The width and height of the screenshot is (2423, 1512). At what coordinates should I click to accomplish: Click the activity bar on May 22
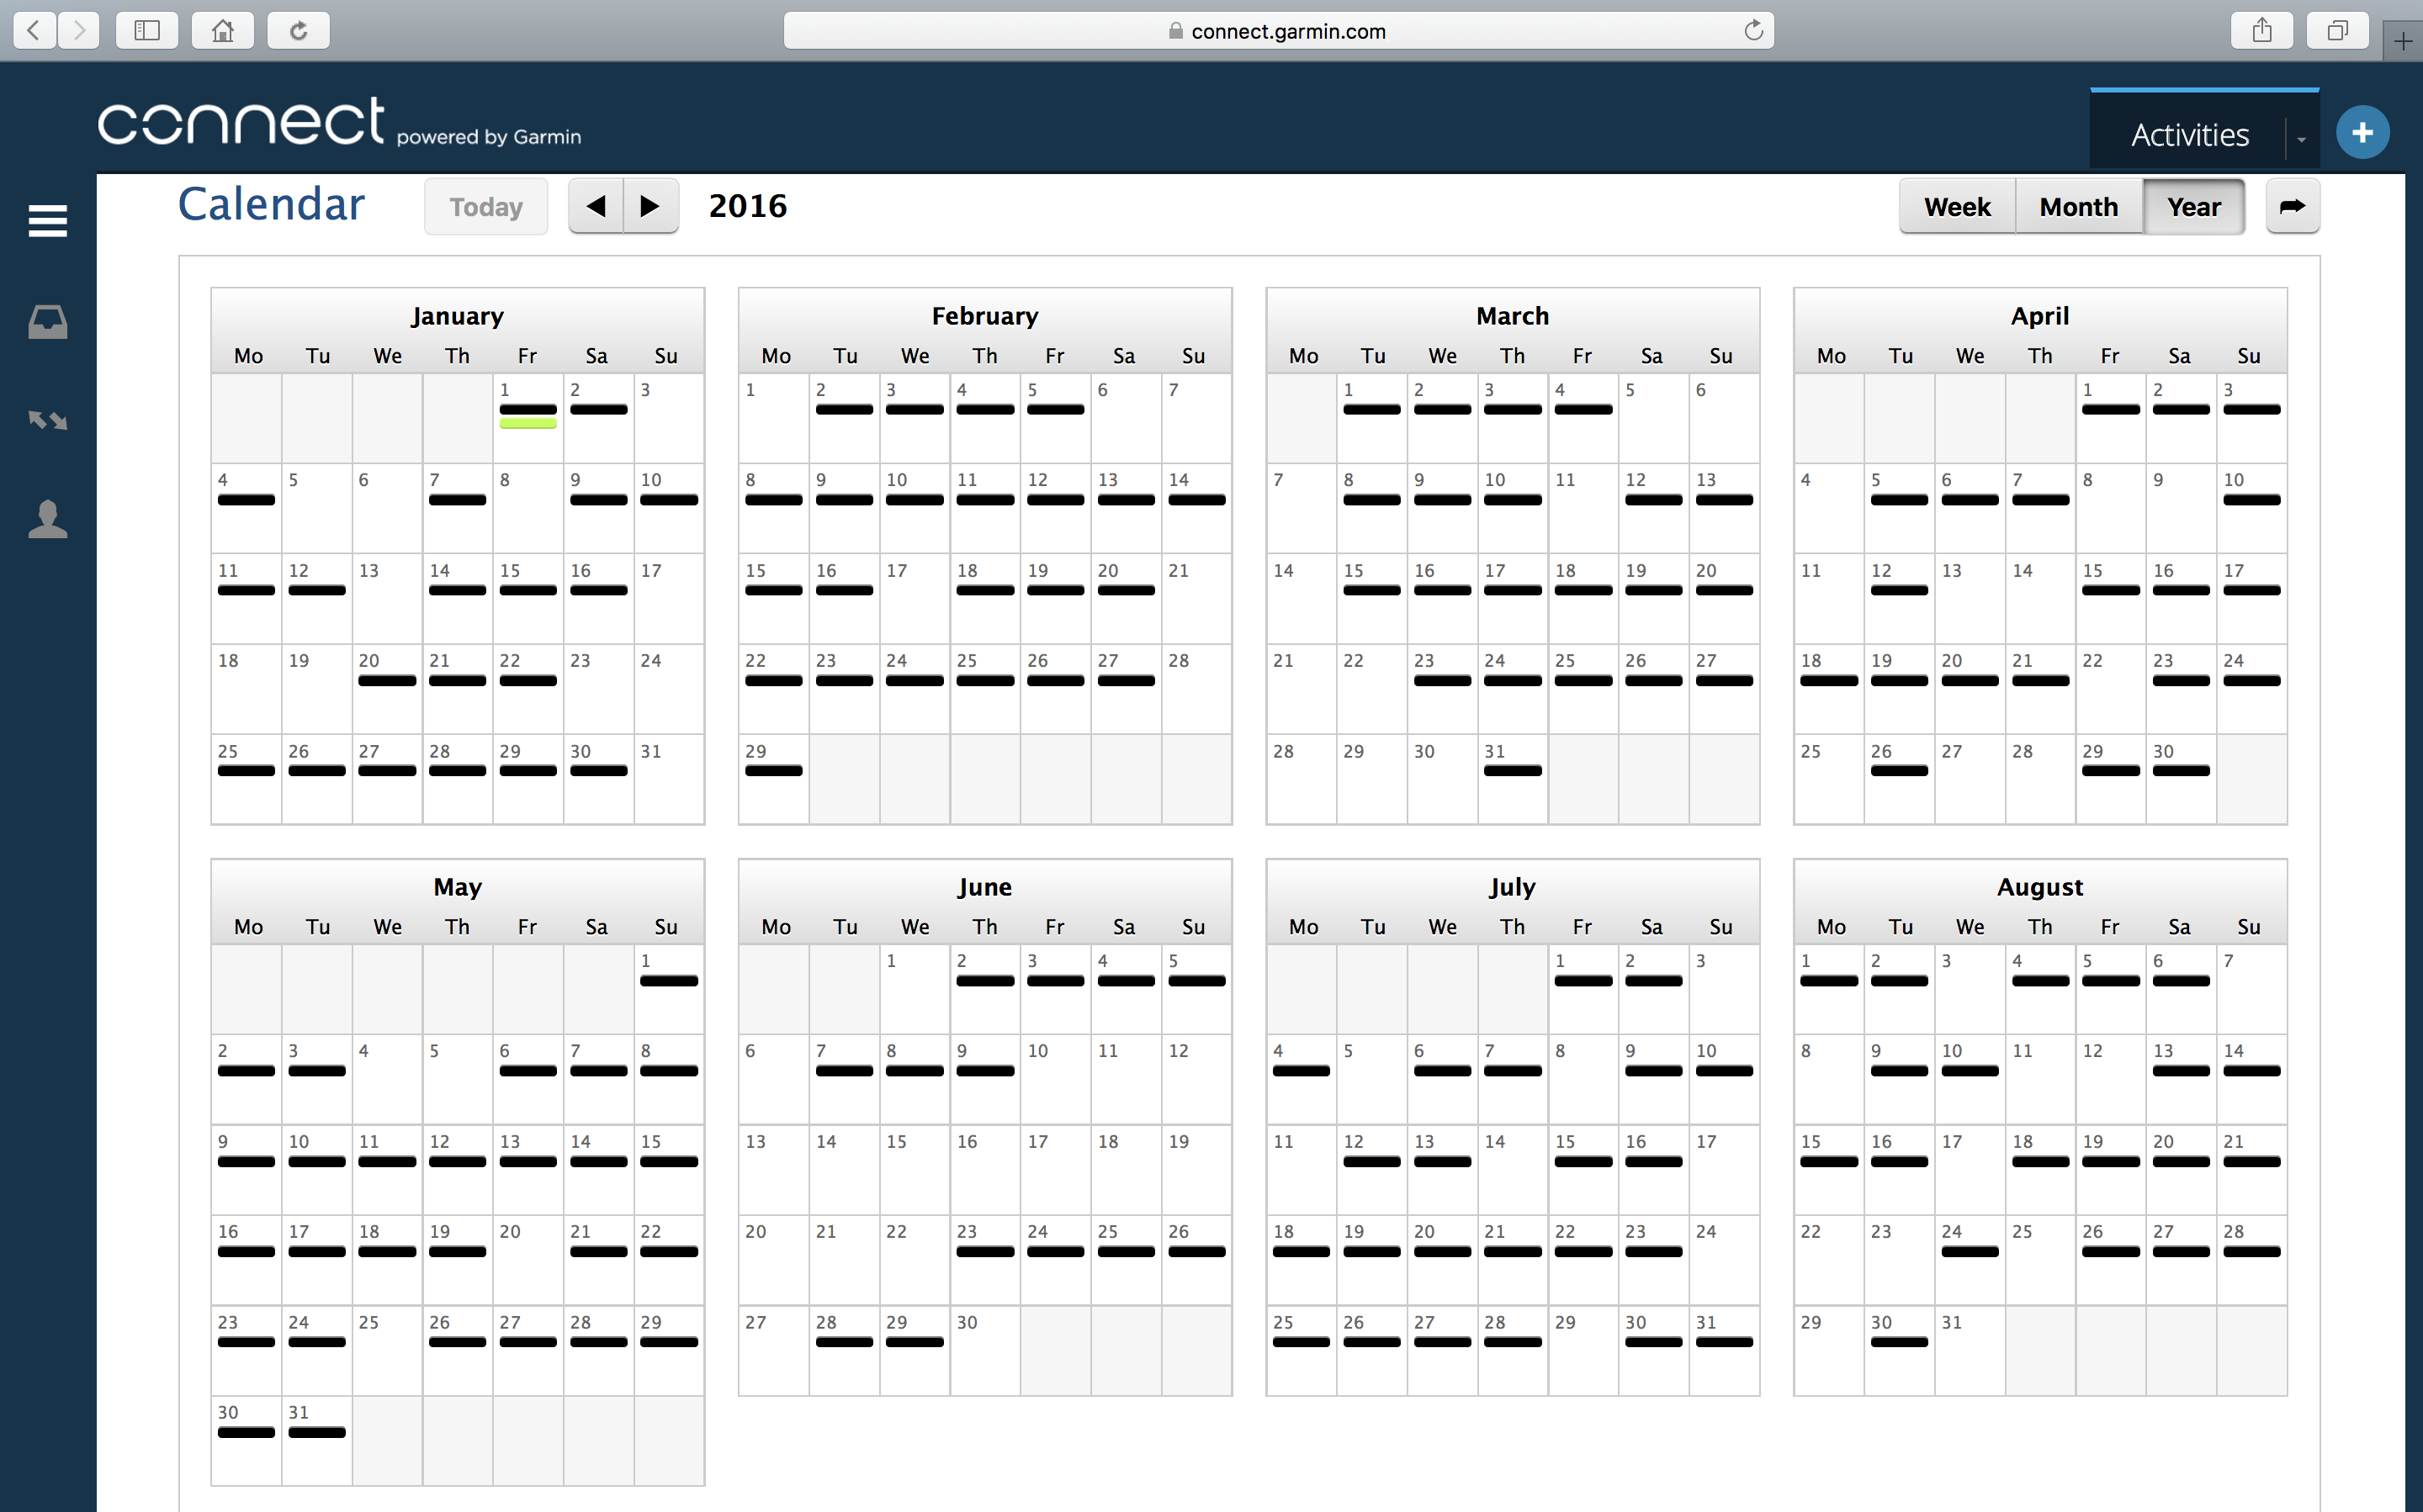click(x=668, y=1251)
